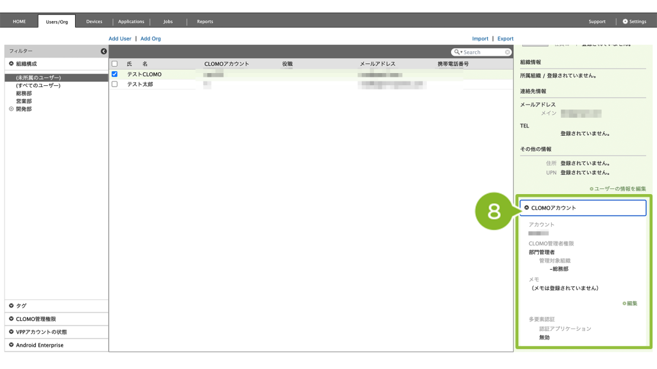This screenshot has height=369, width=657.
Task: Sort by the 携帯電話番号 column header
Action: click(454, 64)
